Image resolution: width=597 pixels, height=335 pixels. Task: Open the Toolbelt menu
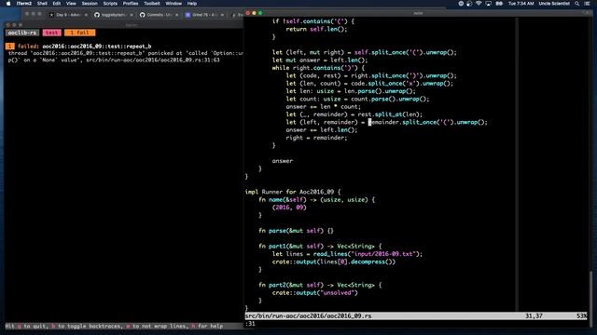(x=151, y=4)
